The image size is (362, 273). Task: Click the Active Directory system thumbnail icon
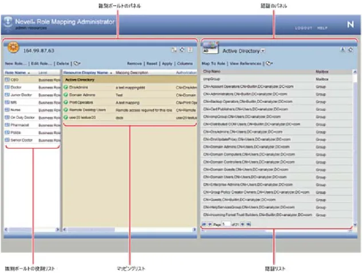click(x=210, y=48)
